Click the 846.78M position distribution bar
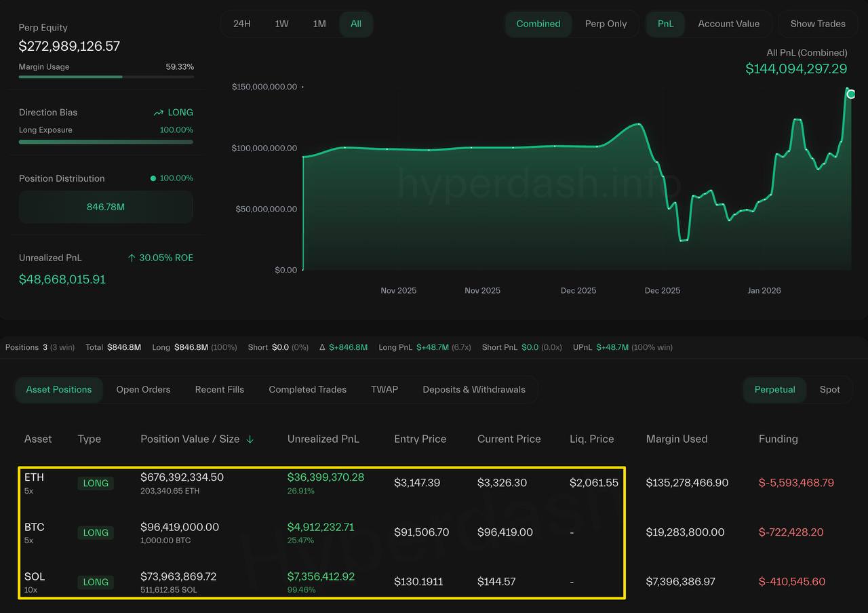 106,207
